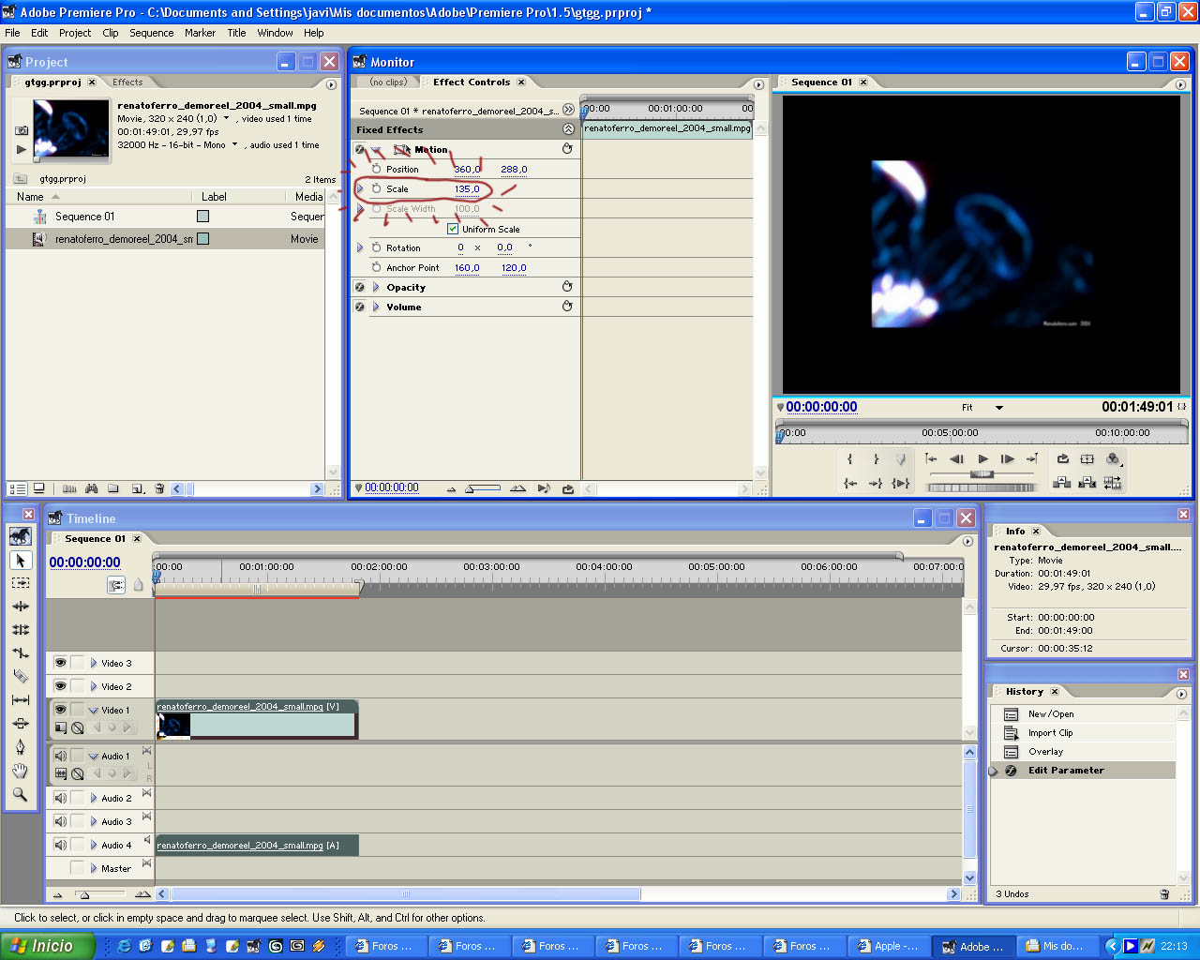The width and height of the screenshot is (1200, 960).
Task: Collapse the Video 1 track
Action: coord(94,710)
